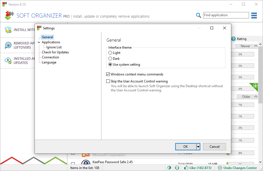Click the Rating help question icon

point(233,39)
